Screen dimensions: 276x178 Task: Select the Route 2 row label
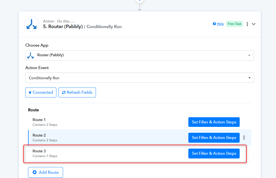tap(39, 135)
